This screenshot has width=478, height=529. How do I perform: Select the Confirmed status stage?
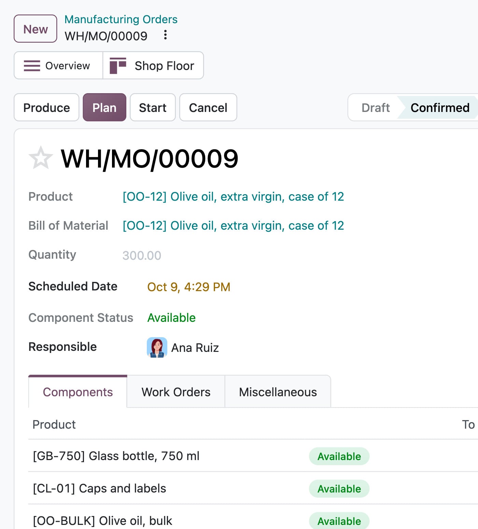point(440,108)
